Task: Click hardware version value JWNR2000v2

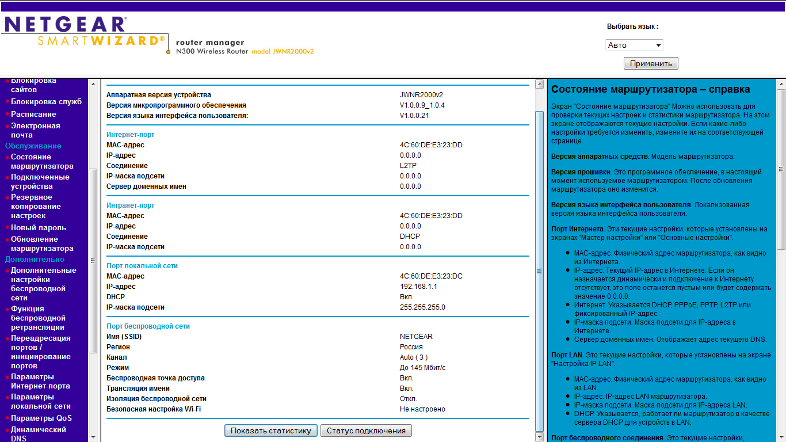Action: (x=421, y=95)
